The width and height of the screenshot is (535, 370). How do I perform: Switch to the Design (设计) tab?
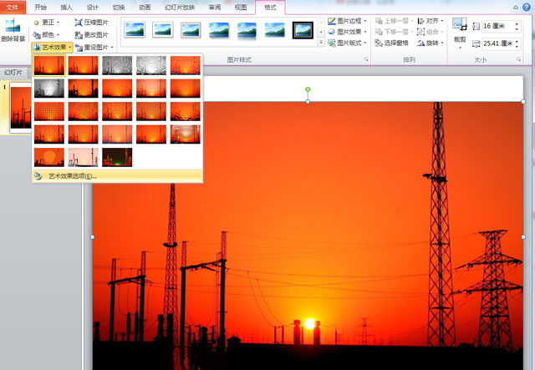(x=92, y=8)
